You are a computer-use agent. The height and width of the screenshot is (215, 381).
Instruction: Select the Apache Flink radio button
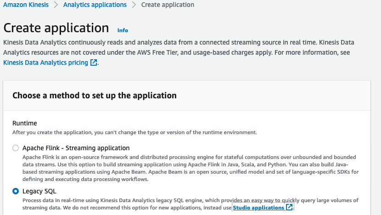(16, 148)
